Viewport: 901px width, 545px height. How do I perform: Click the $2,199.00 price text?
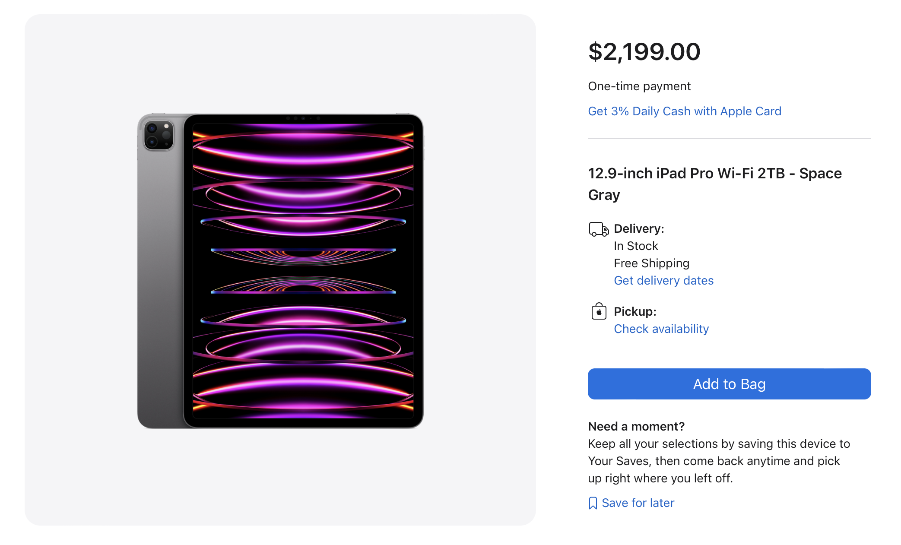coord(644,52)
